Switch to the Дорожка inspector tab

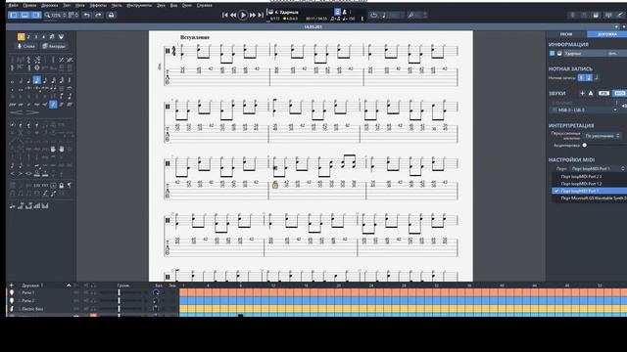tap(607, 34)
